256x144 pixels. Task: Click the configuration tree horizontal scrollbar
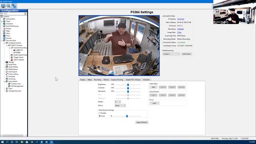coord(14,136)
